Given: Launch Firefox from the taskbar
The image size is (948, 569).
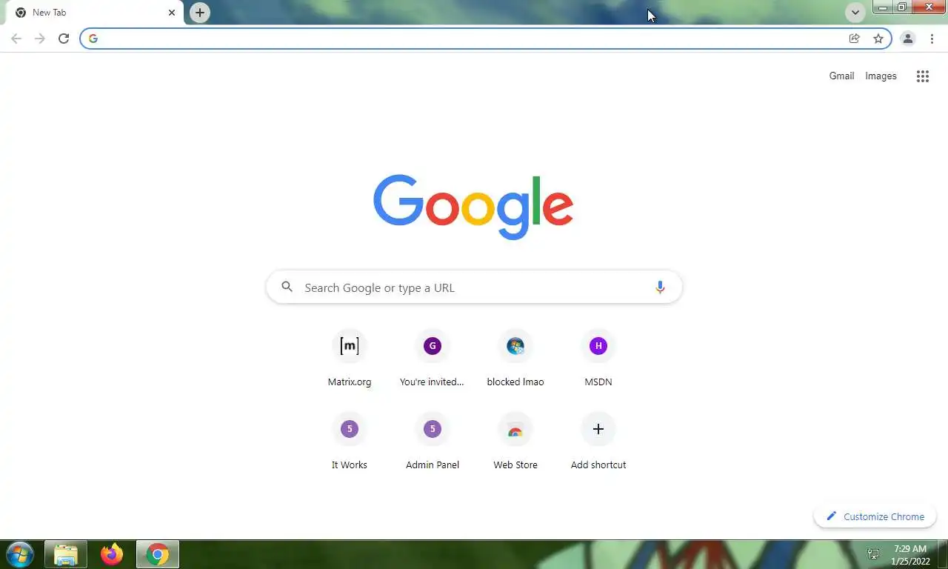Looking at the screenshot, I should (x=112, y=554).
